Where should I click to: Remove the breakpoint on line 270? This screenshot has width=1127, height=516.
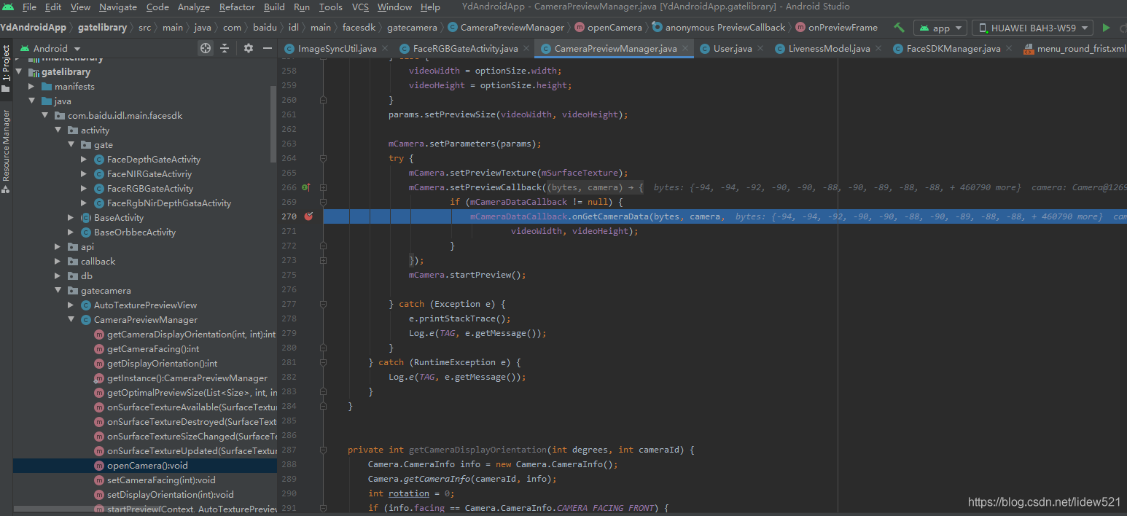[x=308, y=216]
